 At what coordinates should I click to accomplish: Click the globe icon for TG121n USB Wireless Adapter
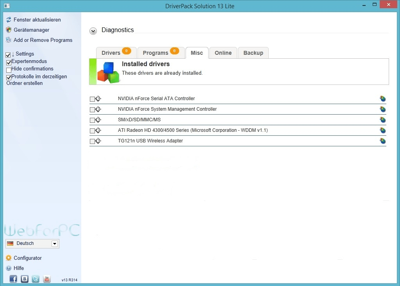[383, 141]
